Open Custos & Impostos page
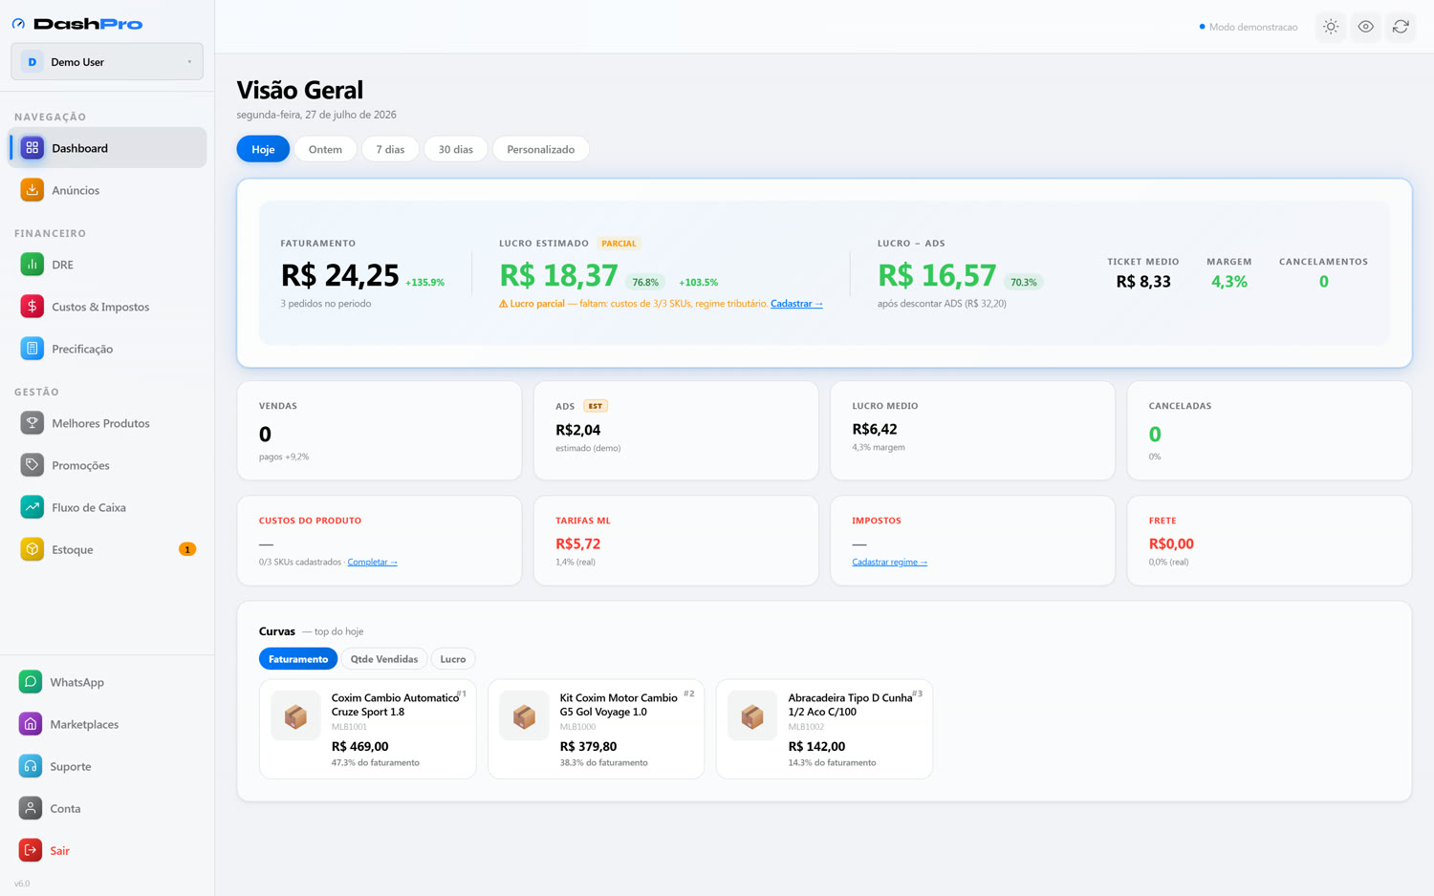Screen dimensions: 1434x896 107,307
